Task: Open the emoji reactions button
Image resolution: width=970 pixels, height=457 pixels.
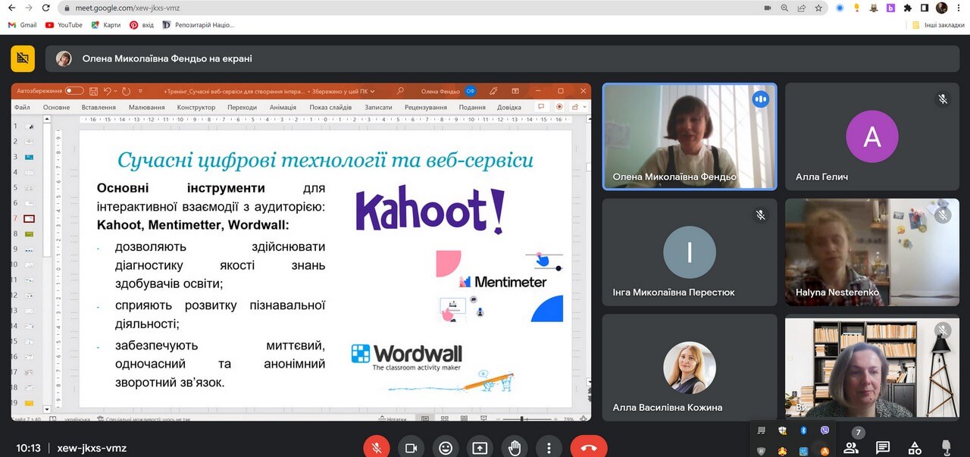Action: coord(446,447)
